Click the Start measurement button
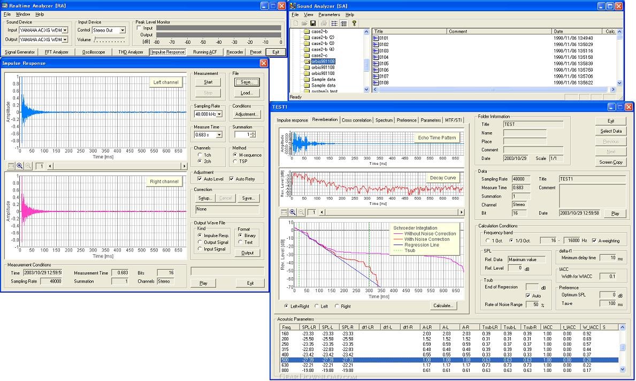636x381 pixels. click(x=208, y=82)
